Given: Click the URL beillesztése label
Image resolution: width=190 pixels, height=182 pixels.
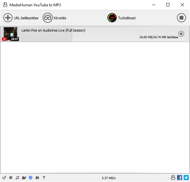Looking at the screenshot, I should [26, 18].
